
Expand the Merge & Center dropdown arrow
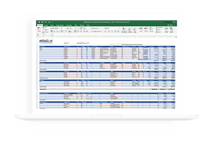pyautogui.click(x=102, y=31)
